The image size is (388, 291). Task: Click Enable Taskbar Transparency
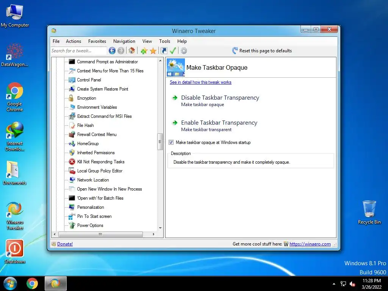219,123
